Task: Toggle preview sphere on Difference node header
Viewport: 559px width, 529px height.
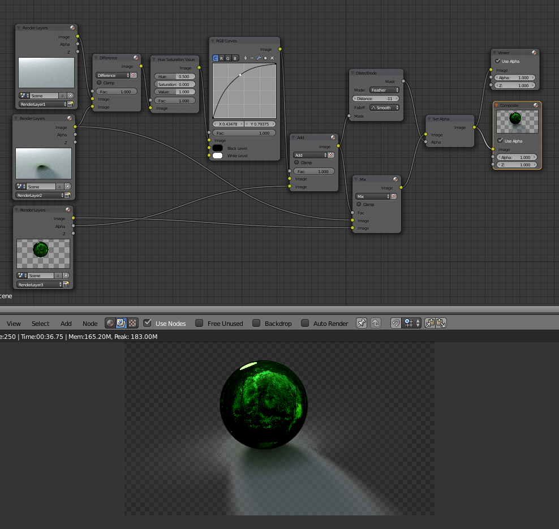Action: coord(136,58)
